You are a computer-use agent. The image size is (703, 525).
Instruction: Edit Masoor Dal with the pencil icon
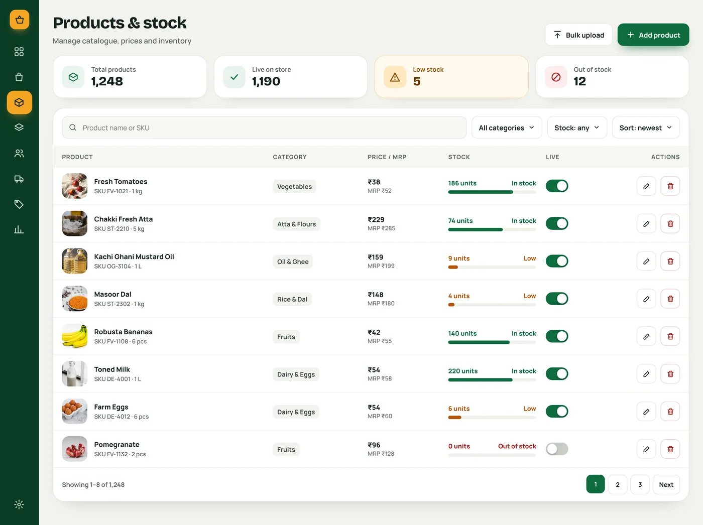tap(646, 299)
